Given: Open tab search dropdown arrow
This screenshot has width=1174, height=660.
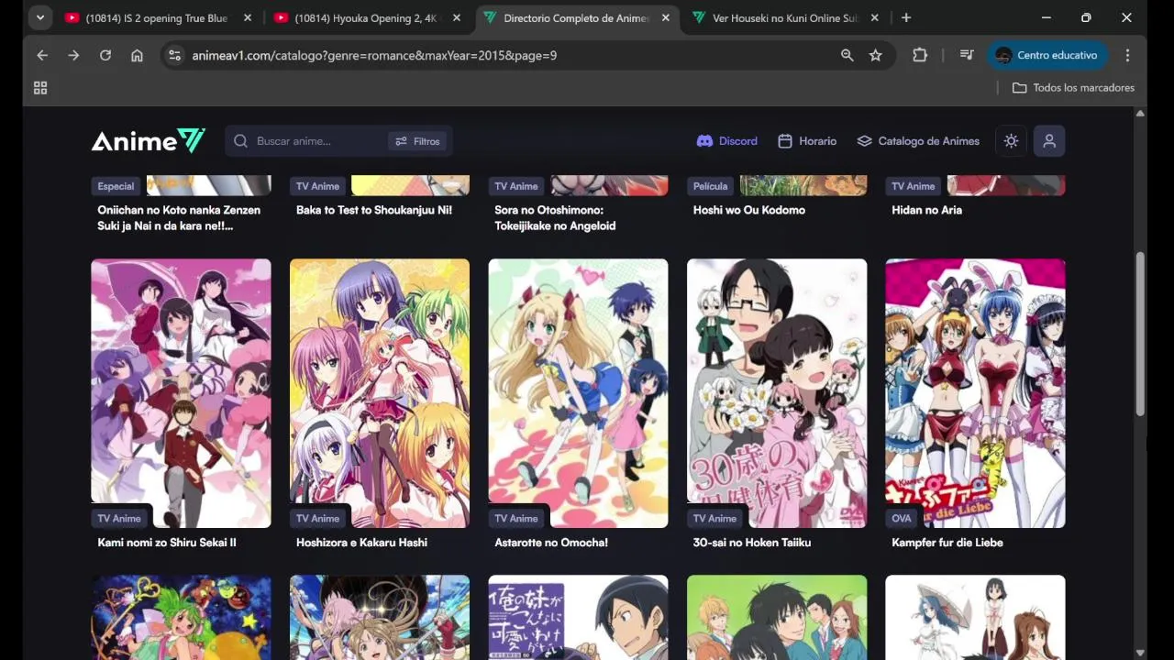Looking at the screenshot, I should (40, 17).
